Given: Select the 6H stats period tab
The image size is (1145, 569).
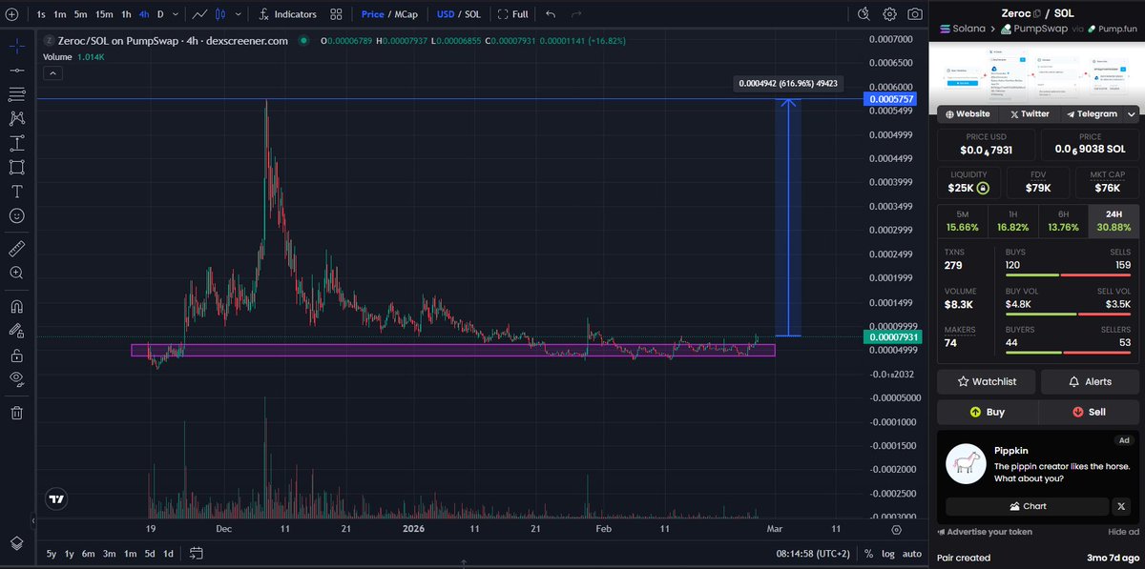Looking at the screenshot, I should tap(1064, 221).
